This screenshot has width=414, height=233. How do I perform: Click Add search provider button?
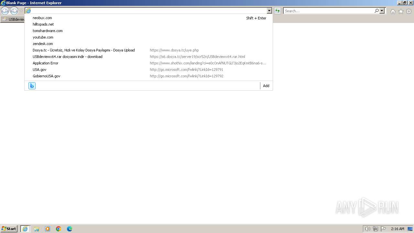click(266, 86)
